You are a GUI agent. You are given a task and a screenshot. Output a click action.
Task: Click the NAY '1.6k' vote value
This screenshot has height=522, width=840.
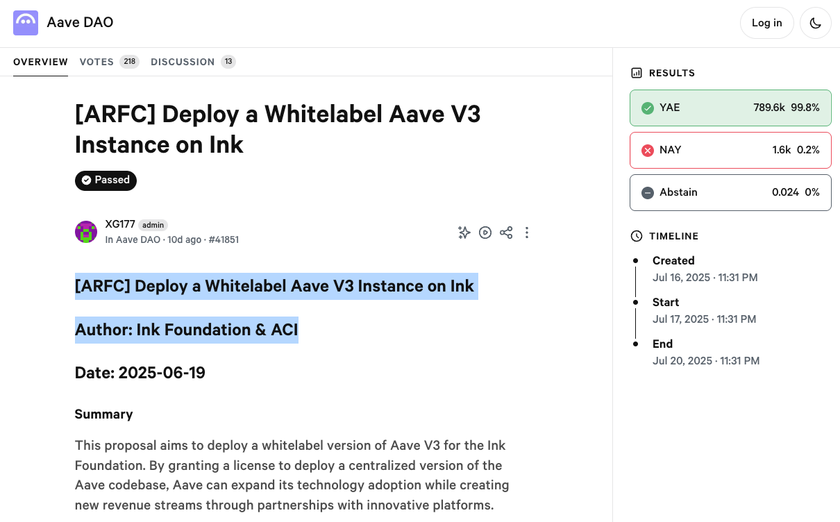click(782, 150)
